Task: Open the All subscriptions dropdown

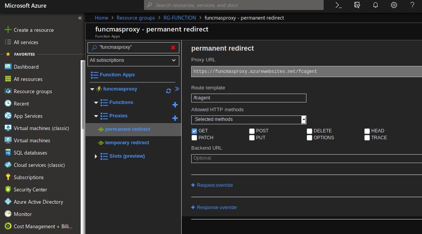Action: tap(133, 61)
